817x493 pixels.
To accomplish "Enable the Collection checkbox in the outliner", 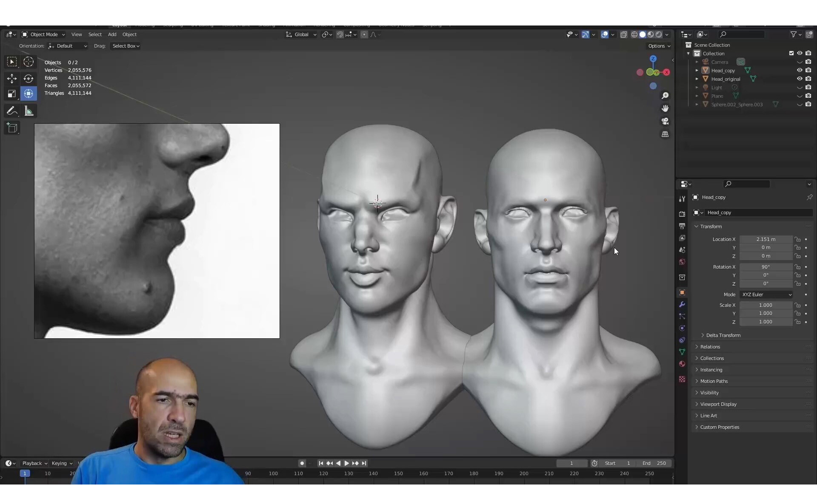I will click(791, 53).
